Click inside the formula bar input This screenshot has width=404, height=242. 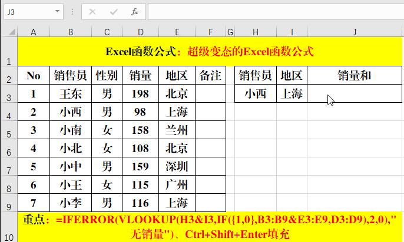276,12
